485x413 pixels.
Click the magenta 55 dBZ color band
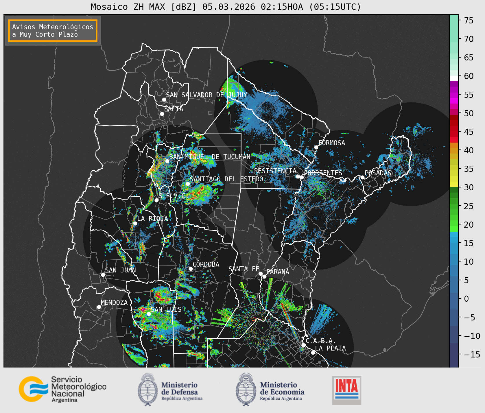click(x=454, y=95)
